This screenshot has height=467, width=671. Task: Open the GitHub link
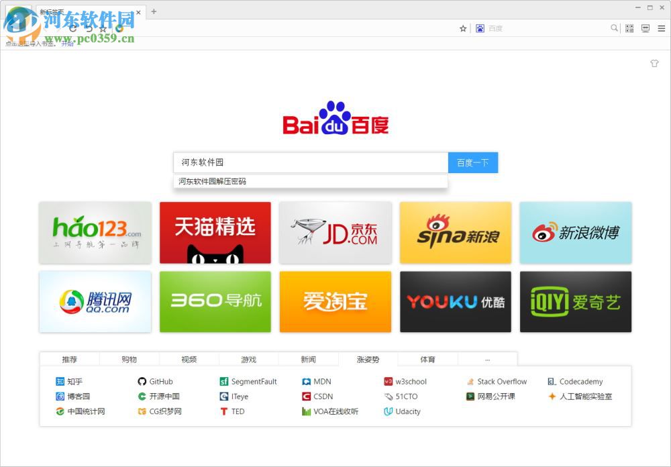click(x=160, y=381)
